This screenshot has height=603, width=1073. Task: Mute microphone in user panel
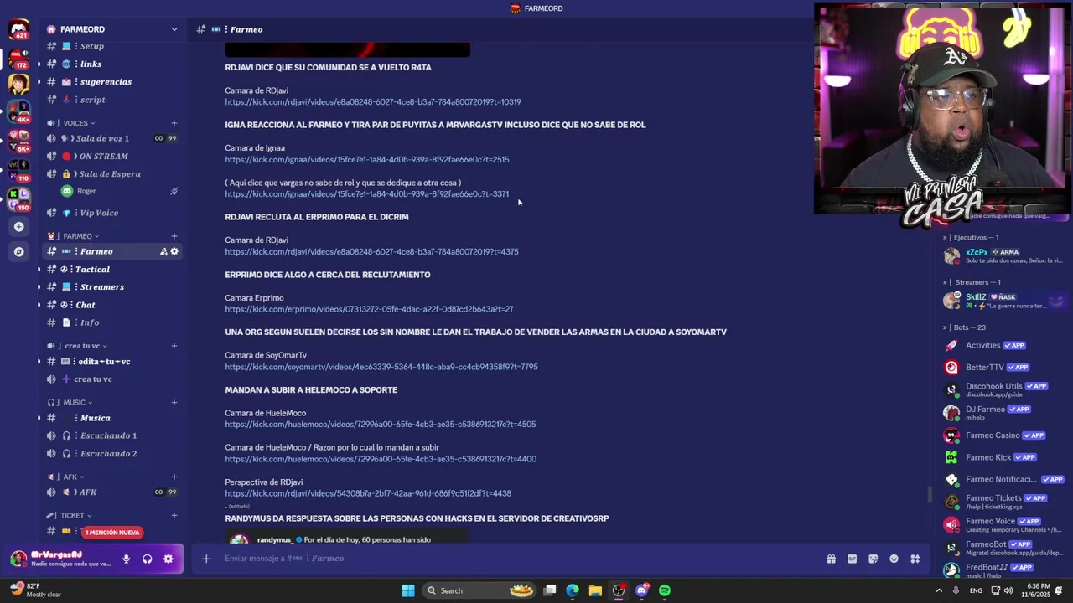127,559
